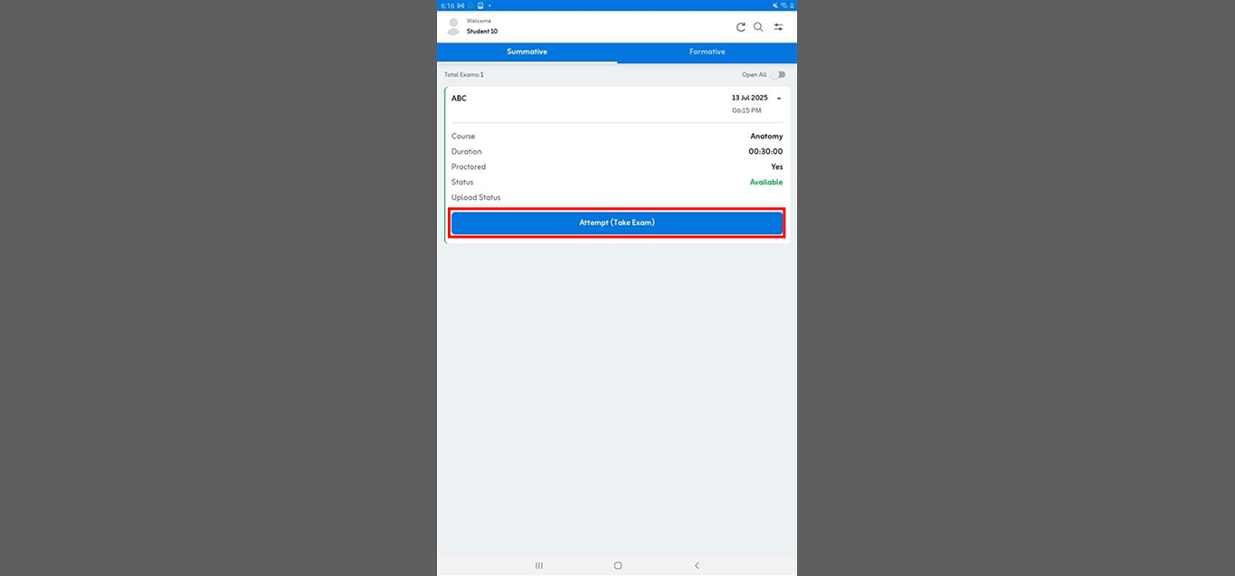The width and height of the screenshot is (1235, 576).
Task: Switch to the Formative tab
Action: [707, 52]
